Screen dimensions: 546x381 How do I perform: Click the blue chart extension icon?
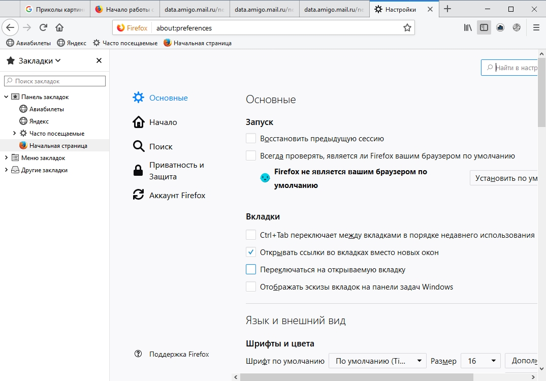[500, 27]
